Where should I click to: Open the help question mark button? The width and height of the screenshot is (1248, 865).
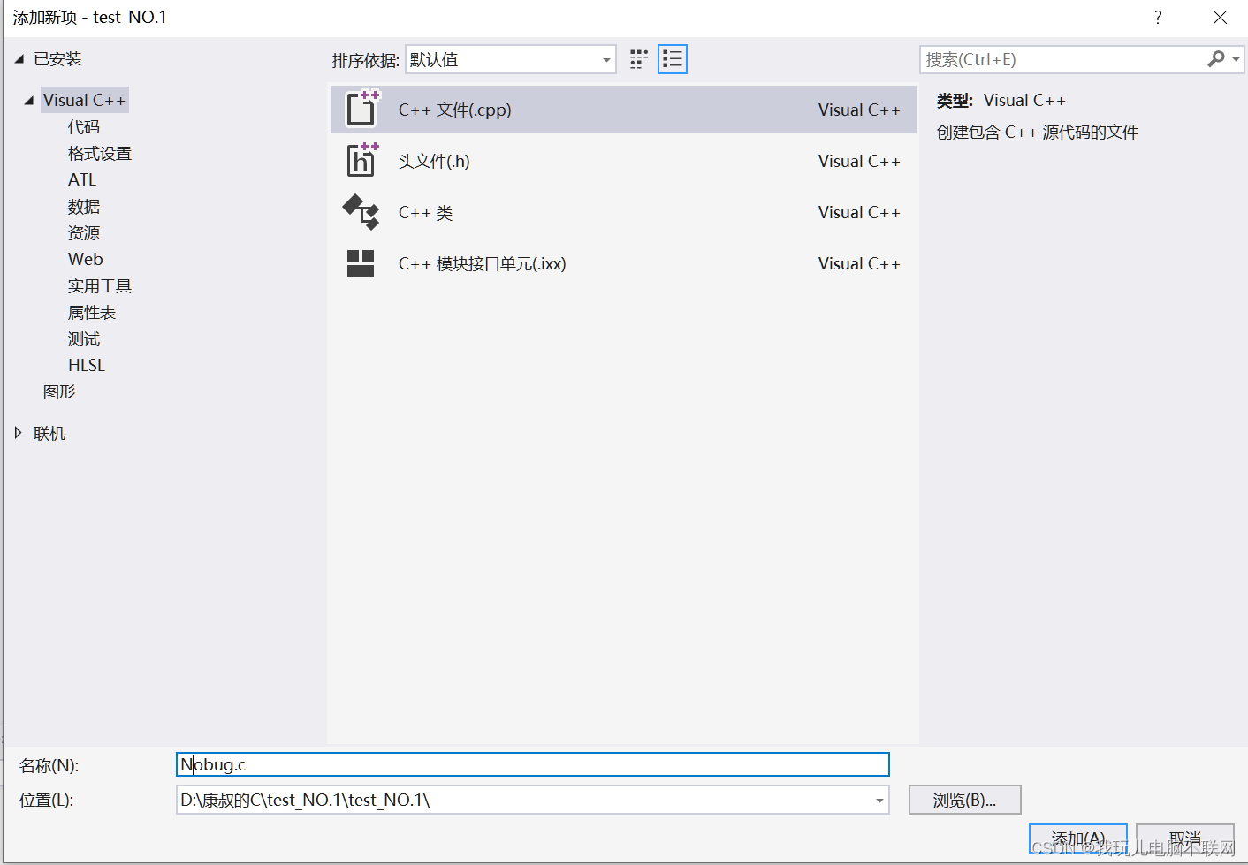1158,18
